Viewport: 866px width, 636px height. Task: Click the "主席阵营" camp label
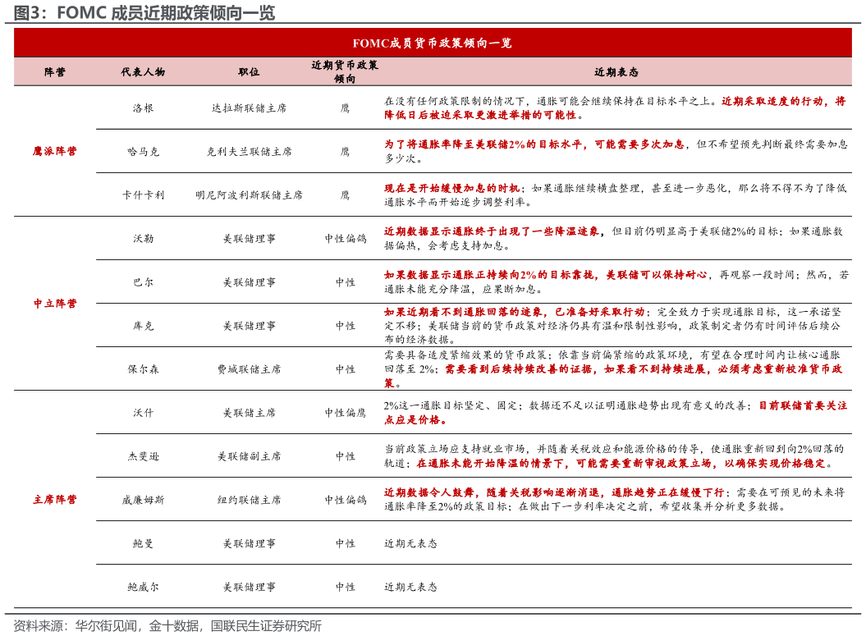click(55, 499)
